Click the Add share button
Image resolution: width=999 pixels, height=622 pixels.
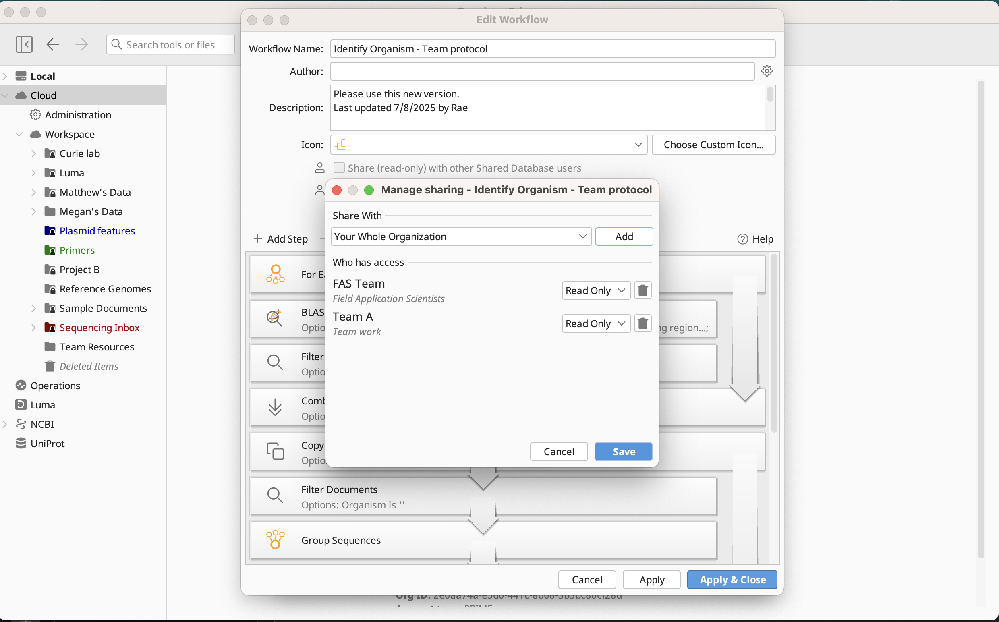(624, 236)
